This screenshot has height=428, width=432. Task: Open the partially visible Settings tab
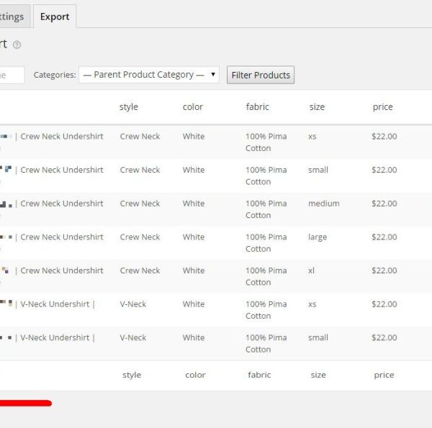13,17
